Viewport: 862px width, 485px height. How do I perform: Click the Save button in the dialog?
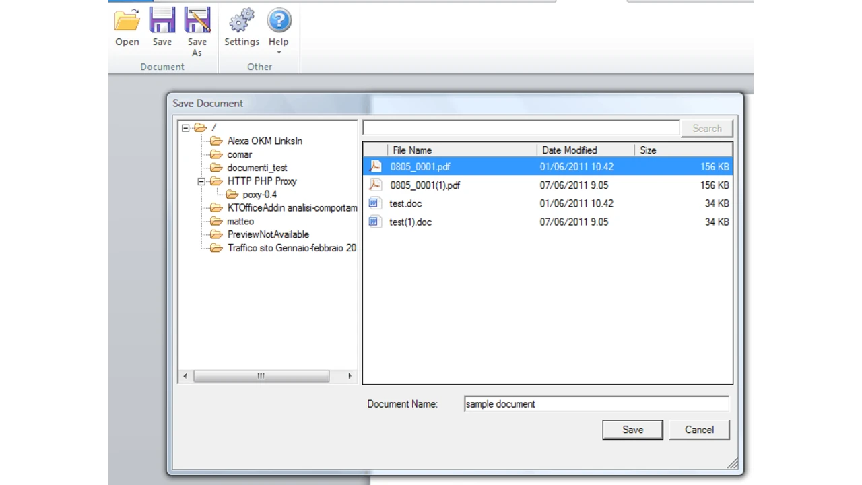pos(632,430)
